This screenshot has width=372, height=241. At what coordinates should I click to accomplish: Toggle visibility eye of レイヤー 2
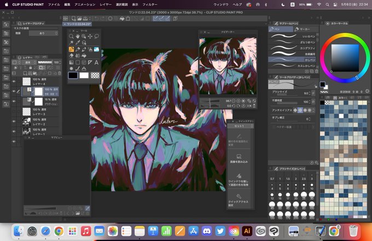[x=14, y=122]
